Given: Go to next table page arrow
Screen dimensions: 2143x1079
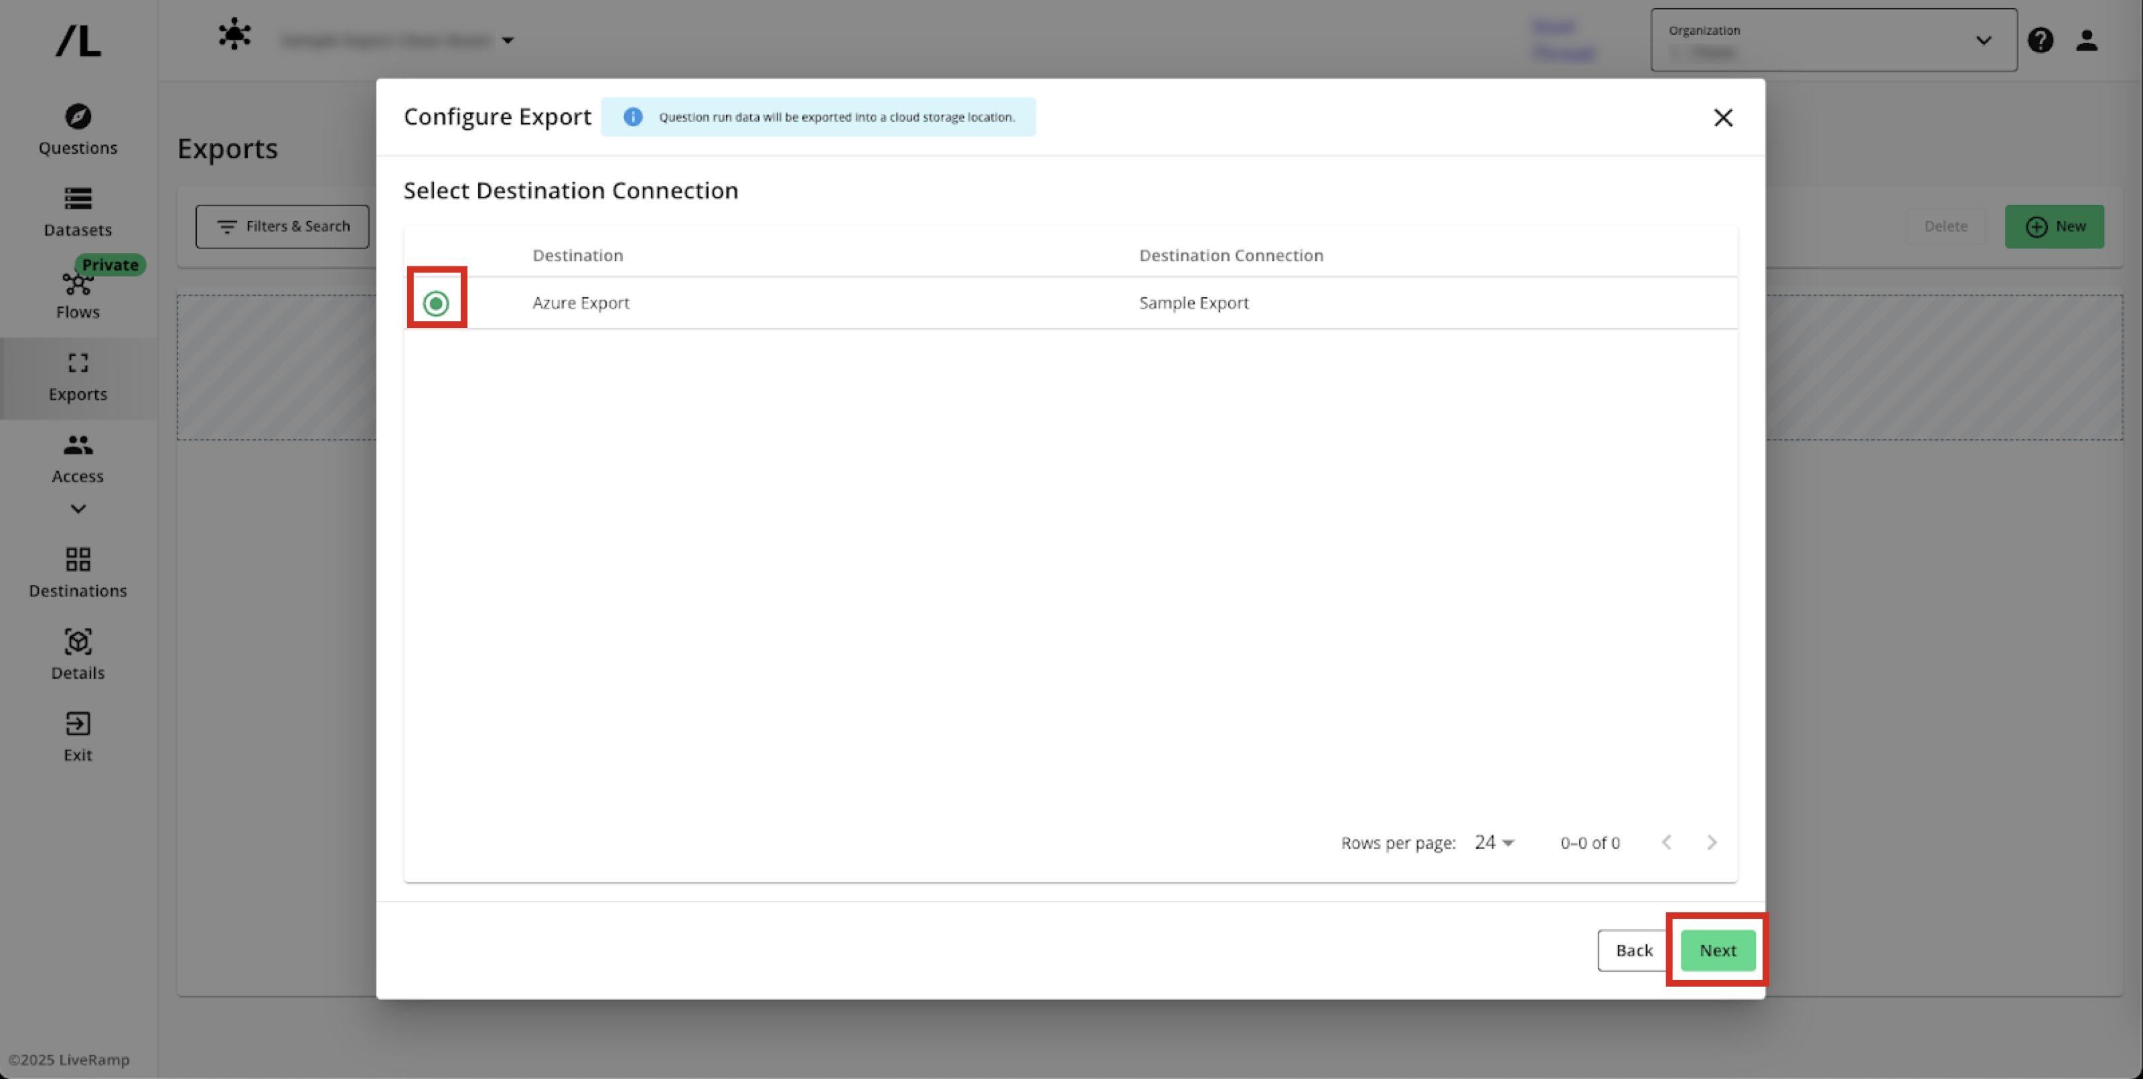Looking at the screenshot, I should coord(1711,843).
